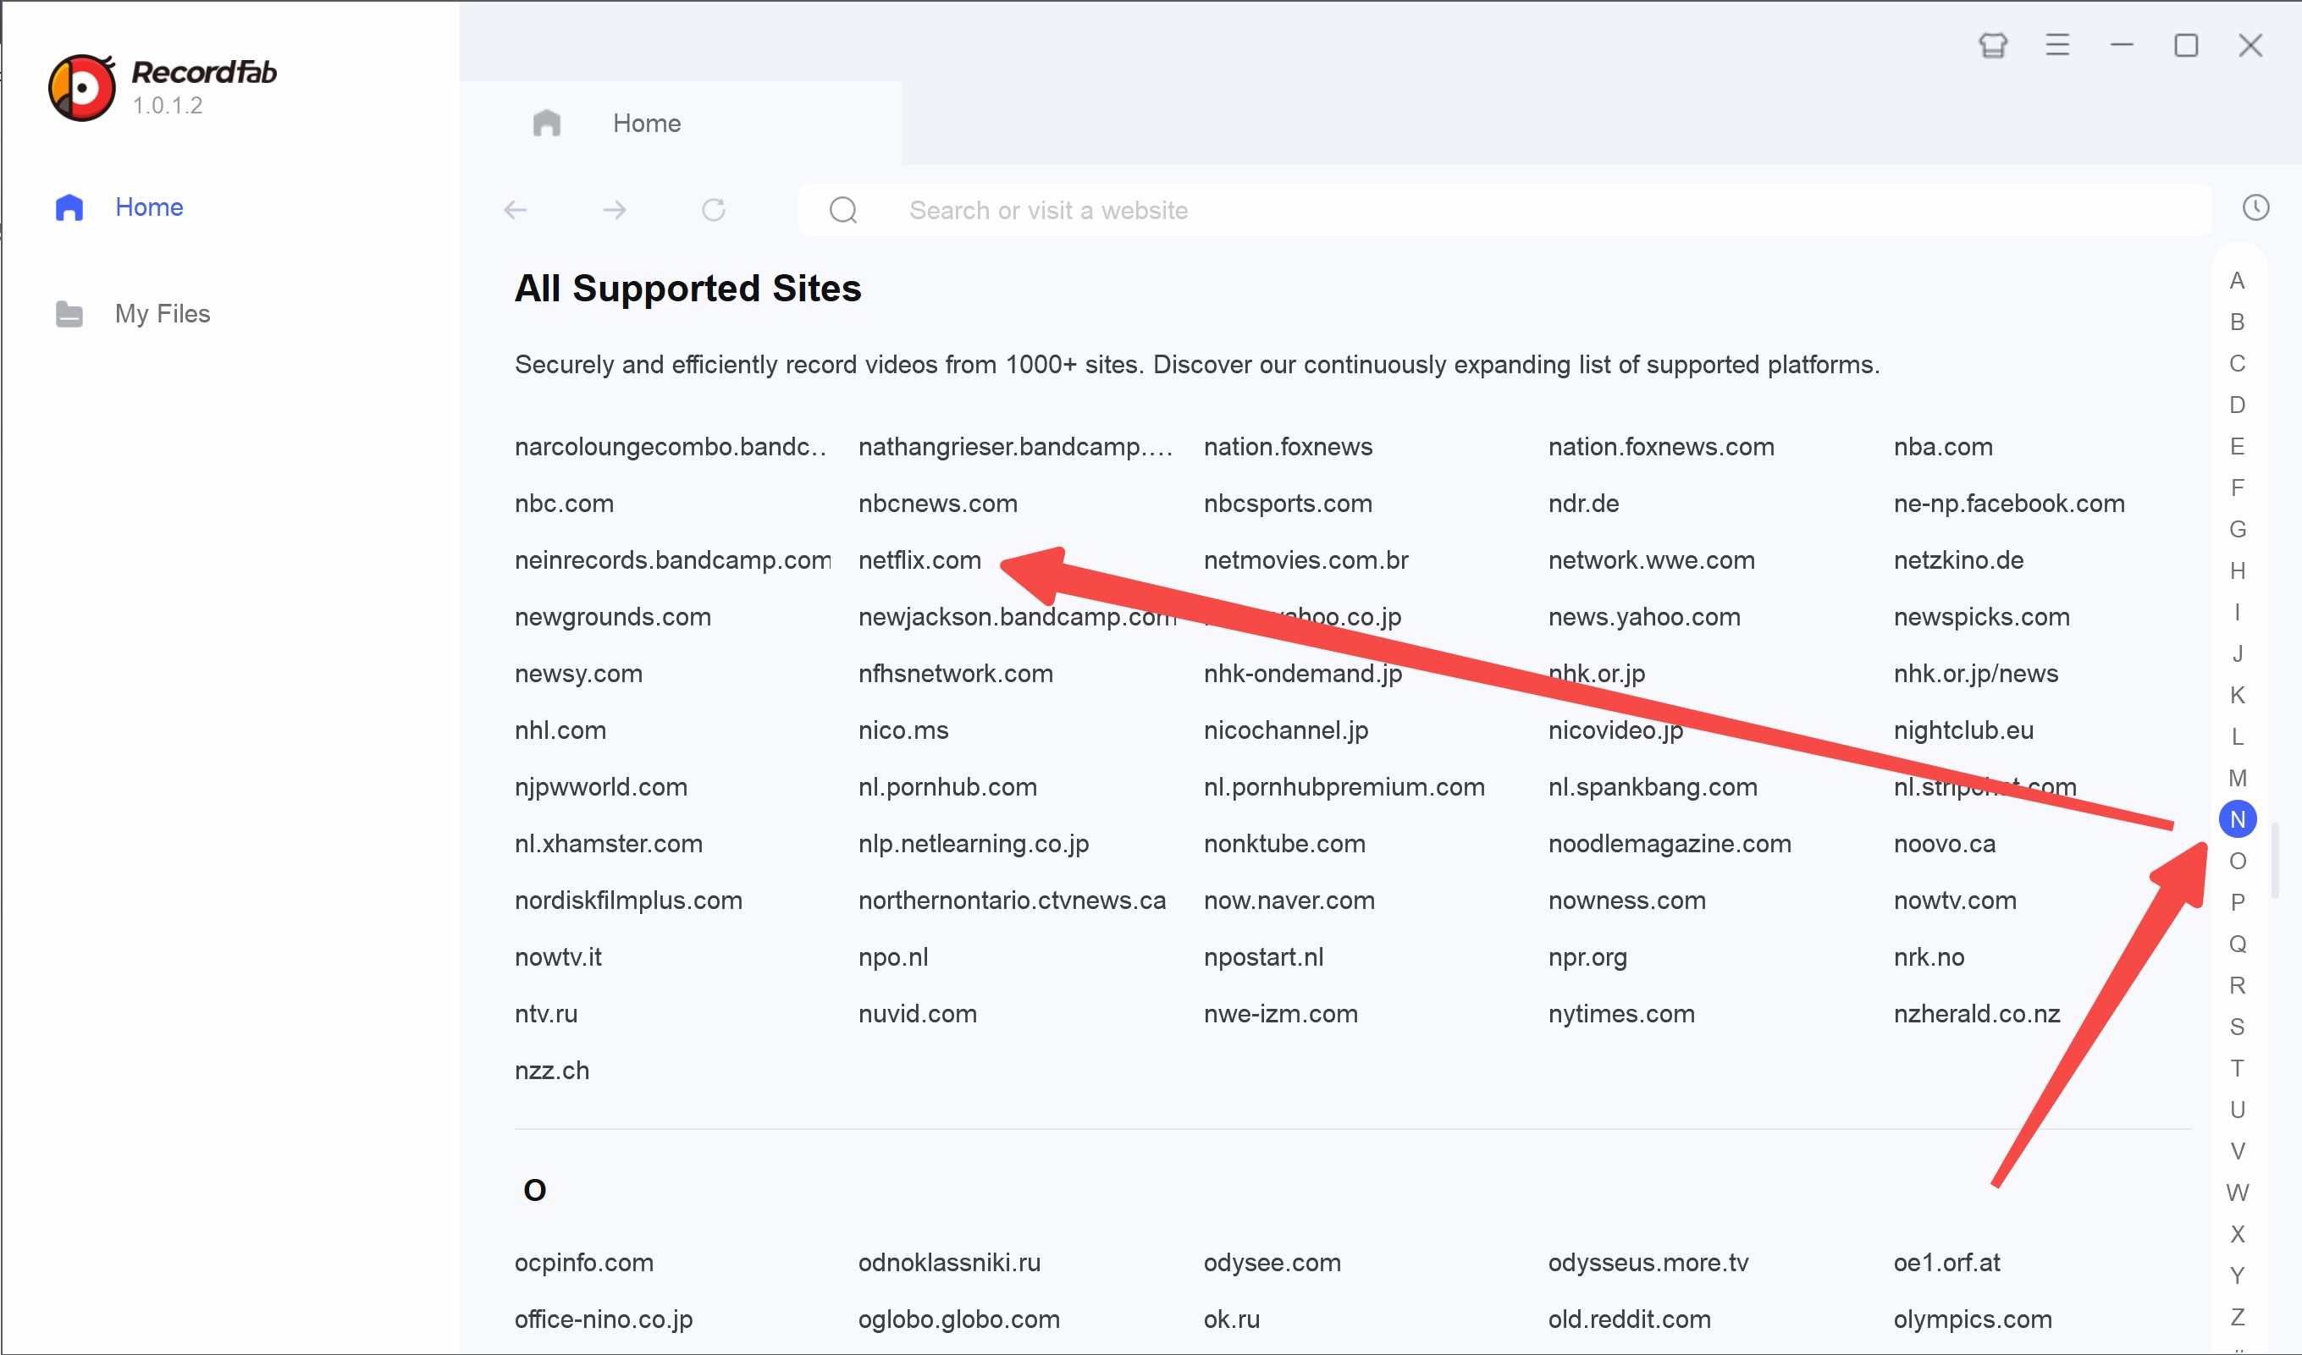Viewport: 2302px width, 1355px height.
Task: Open nrk.no site link
Action: point(1928,956)
